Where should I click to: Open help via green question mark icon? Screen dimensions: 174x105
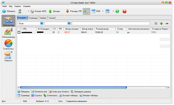(117, 11)
